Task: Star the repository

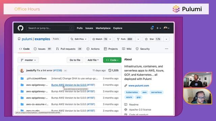Action: (x=153, y=39)
